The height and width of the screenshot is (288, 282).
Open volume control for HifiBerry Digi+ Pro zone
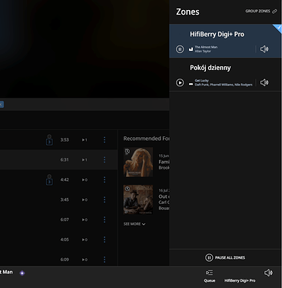[x=264, y=49]
